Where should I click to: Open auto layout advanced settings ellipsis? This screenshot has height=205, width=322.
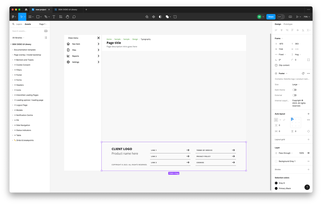coord(308,120)
